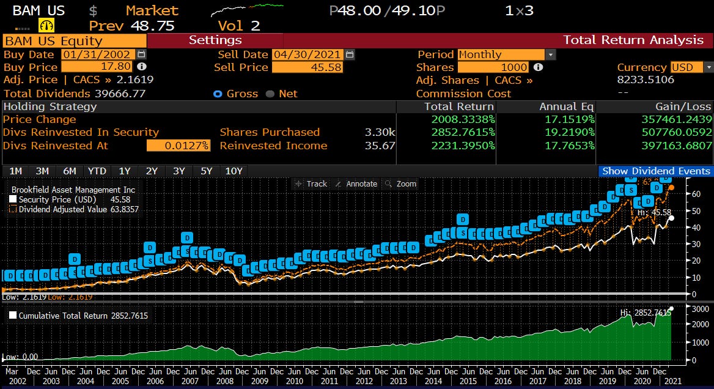This screenshot has width=714, height=389.
Task: Click the yellow gauge icon under BAM US
Action: (x=46, y=25)
